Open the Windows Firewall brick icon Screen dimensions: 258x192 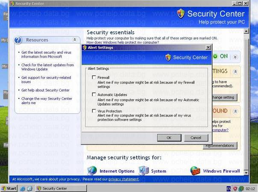point(195,171)
